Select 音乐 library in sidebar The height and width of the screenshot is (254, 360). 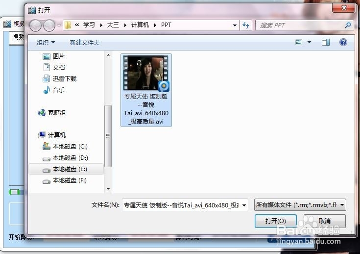54,90
